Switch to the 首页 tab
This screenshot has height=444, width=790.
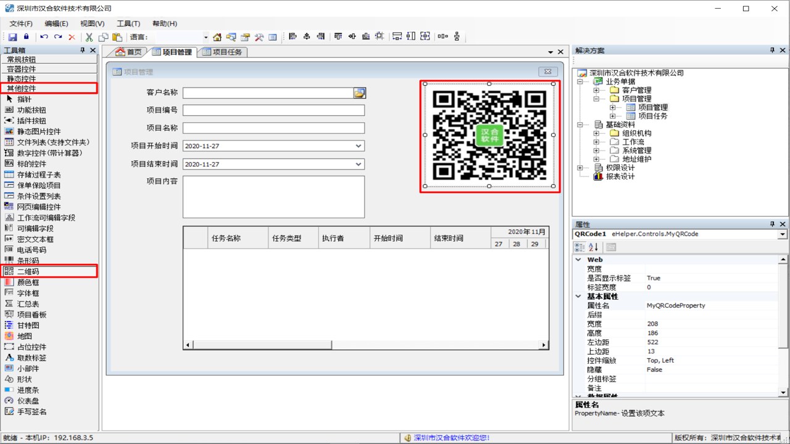129,52
